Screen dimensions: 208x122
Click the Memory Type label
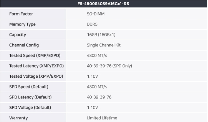(x=22, y=24)
